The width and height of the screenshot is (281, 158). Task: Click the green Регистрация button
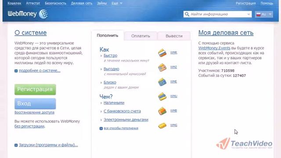35,90
